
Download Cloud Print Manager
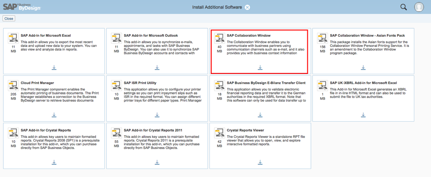54,115
